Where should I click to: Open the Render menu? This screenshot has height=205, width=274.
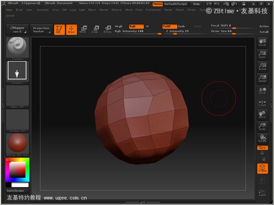pos(168,10)
